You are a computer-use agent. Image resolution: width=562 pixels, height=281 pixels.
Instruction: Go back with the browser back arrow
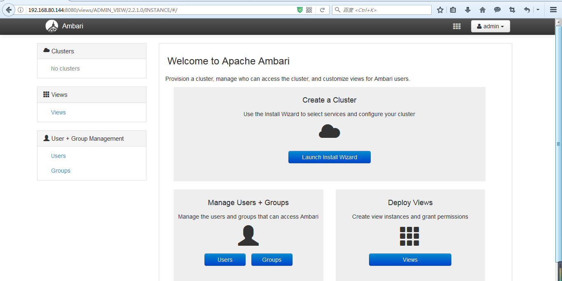(x=8, y=10)
